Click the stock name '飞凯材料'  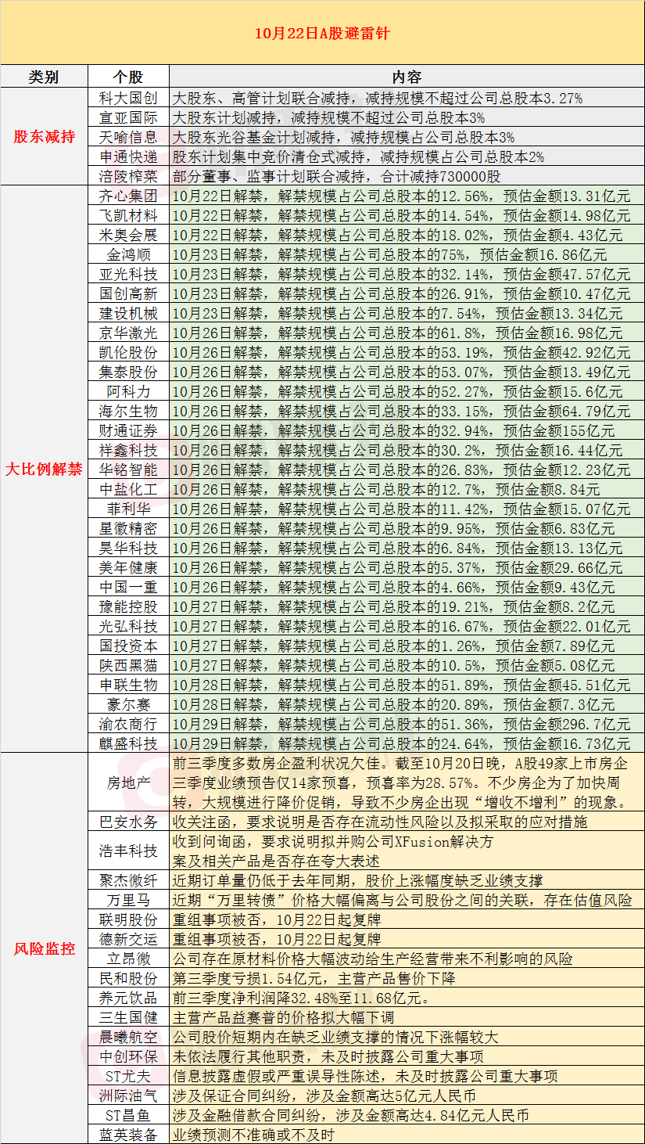click(x=128, y=215)
